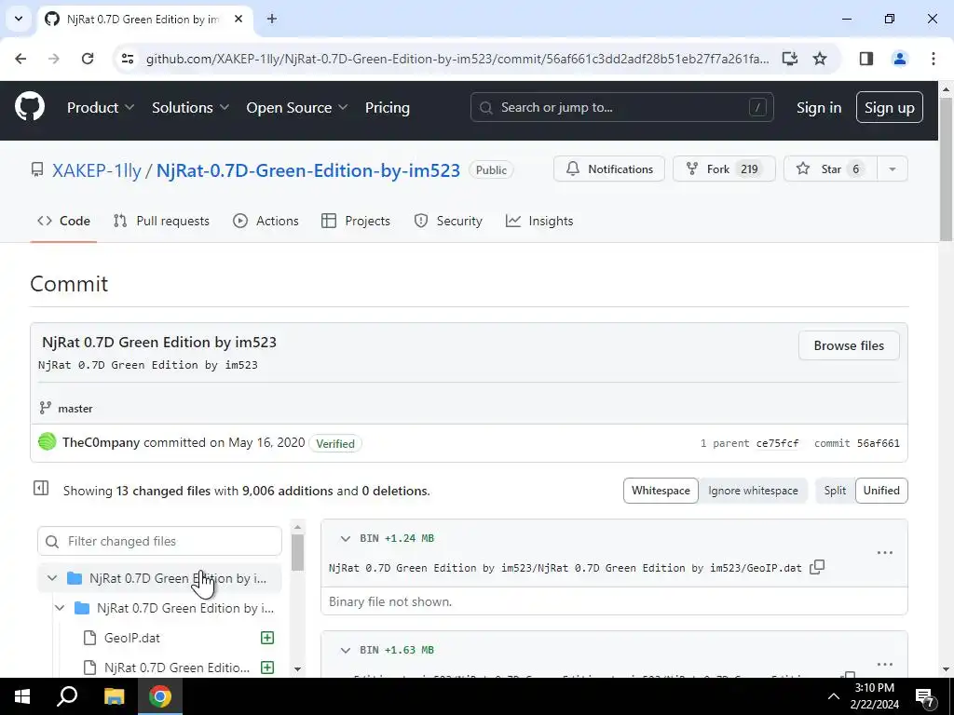Image resolution: width=954 pixels, height=715 pixels.
Task: Open the Star lists dropdown arrow
Action: [892, 169]
